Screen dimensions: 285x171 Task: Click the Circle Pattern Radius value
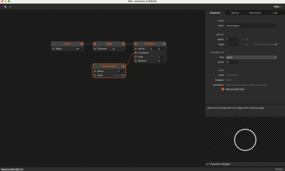pos(120,71)
